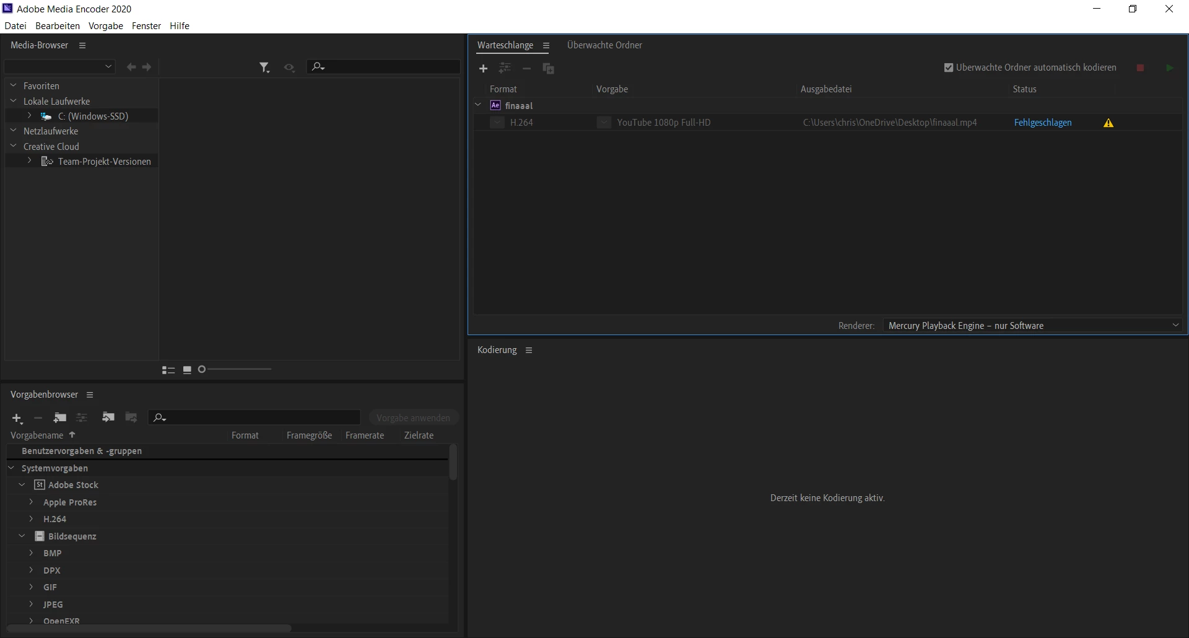The image size is (1189, 638).
Task: Expand the GIF presets
Action: point(31,587)
